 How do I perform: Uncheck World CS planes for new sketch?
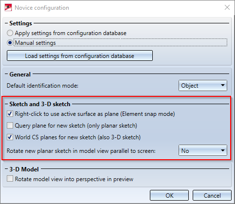(x=10, y=137)
